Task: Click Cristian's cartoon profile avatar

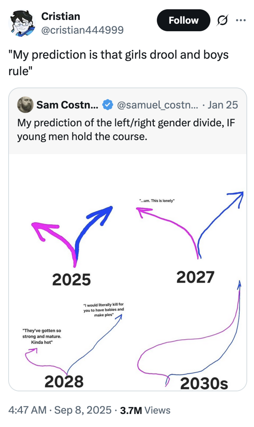Action: click(x=22, y=22)
